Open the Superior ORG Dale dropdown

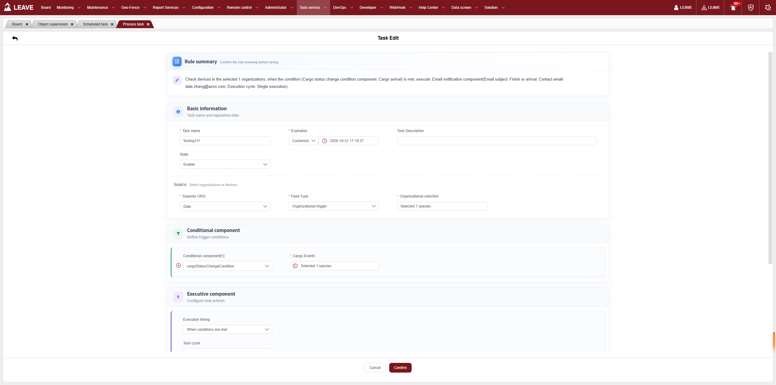225,206
